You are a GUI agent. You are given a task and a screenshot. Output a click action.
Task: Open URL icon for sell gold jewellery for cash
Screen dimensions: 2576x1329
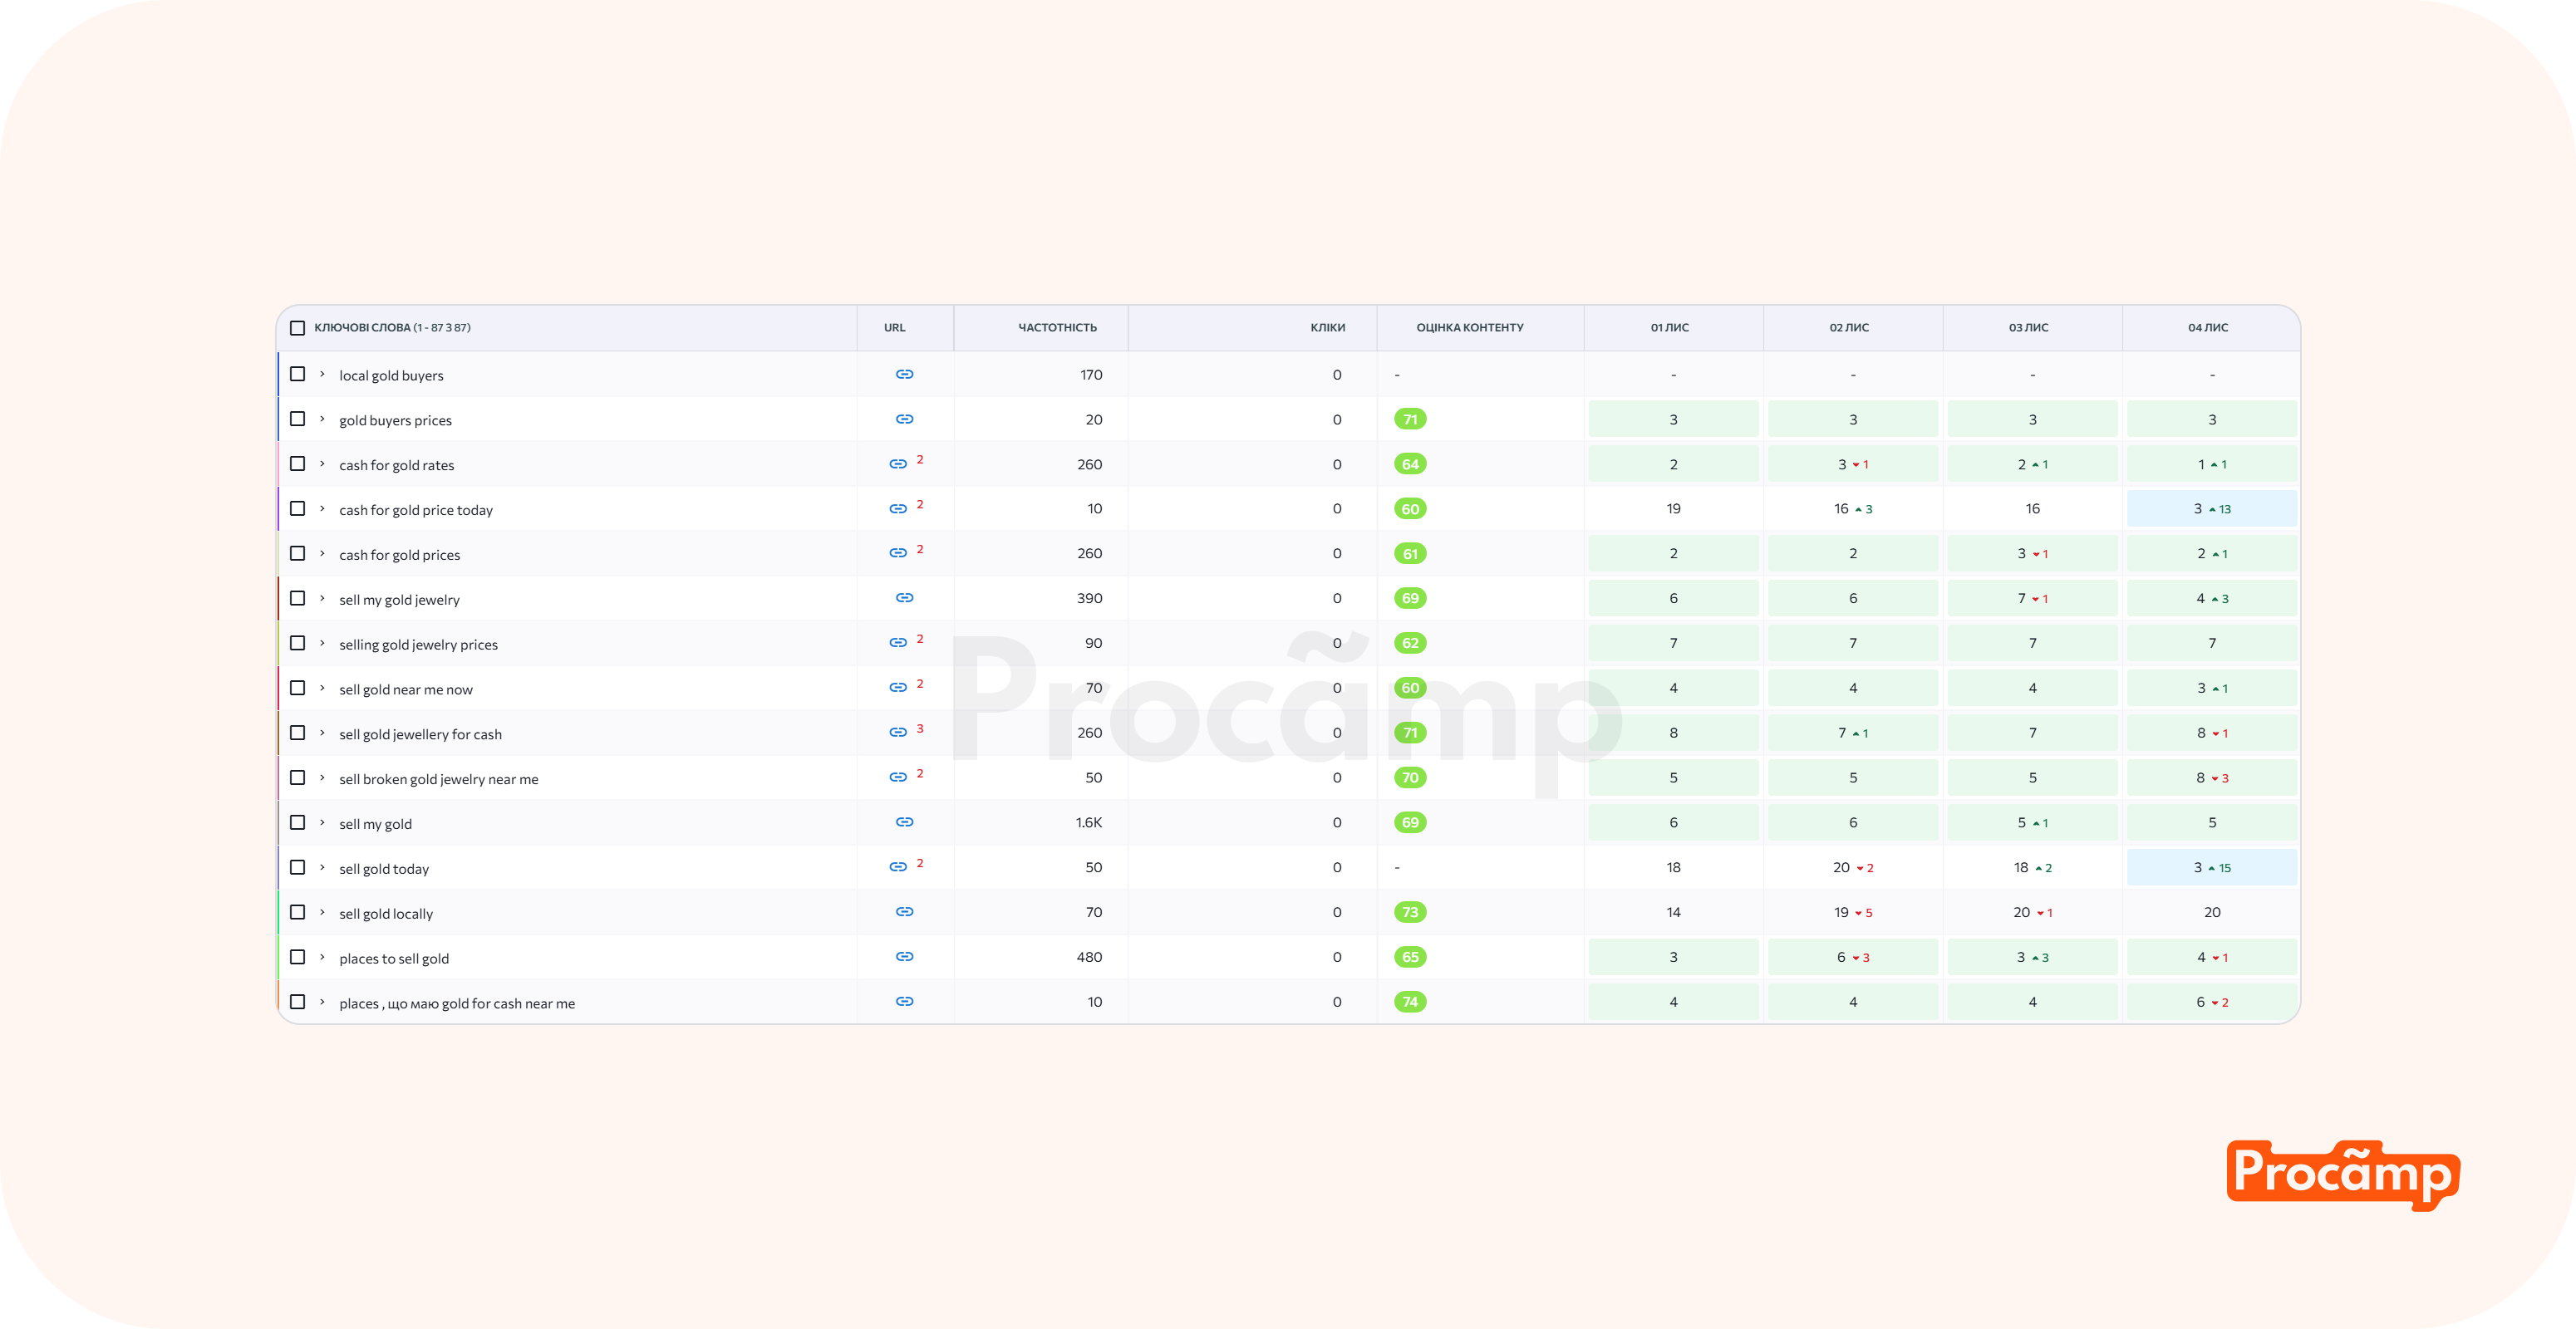pos(898,733)
